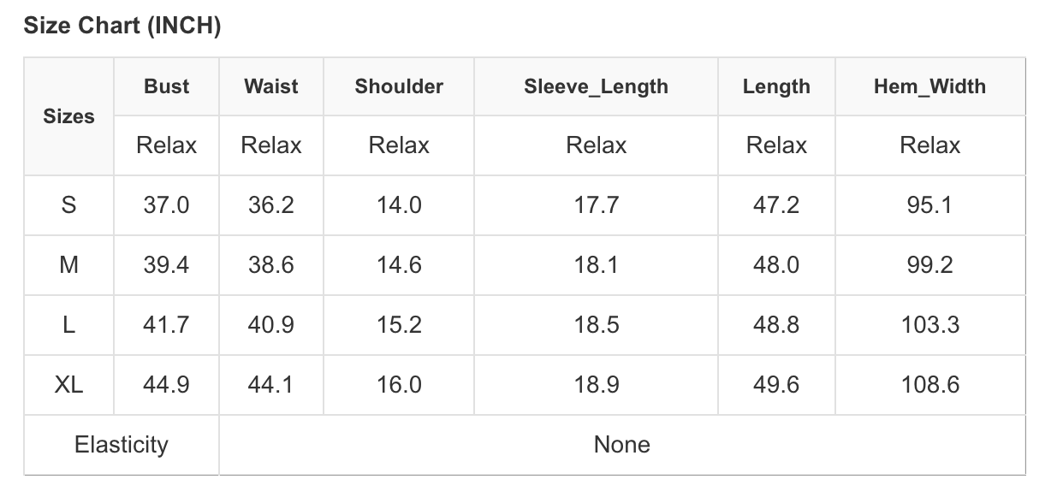Screen dimensions: 1063x503
Task: Select the size XL row label
Action: 68,385
